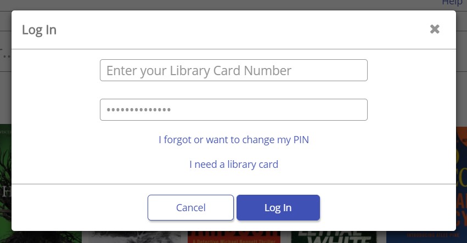
Task: Select the Lethal White book cover
Action: (x=334, y=237)
